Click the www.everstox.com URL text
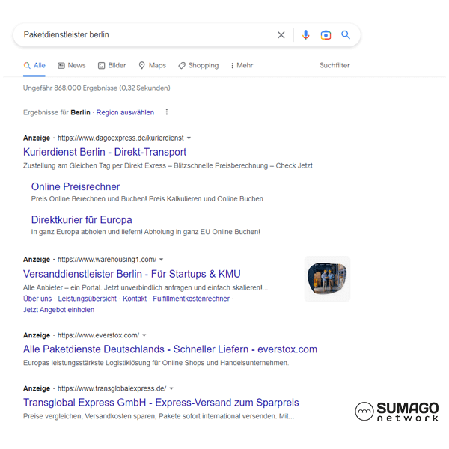This screenshot has height=449, width=449. pyautogui.click(x=98, y=335)
